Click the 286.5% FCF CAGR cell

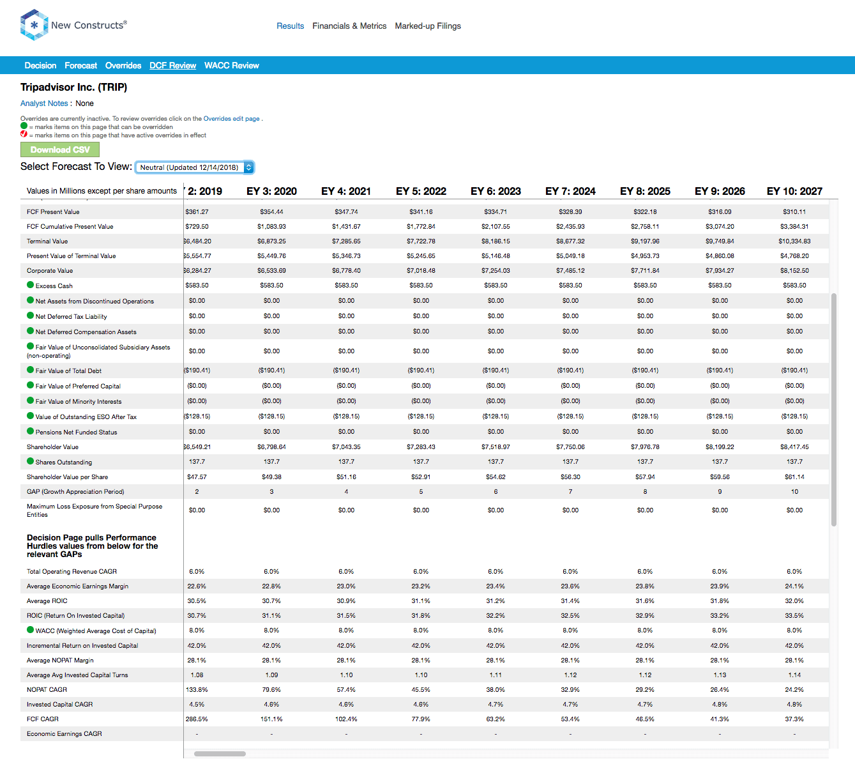coord(197,719)
